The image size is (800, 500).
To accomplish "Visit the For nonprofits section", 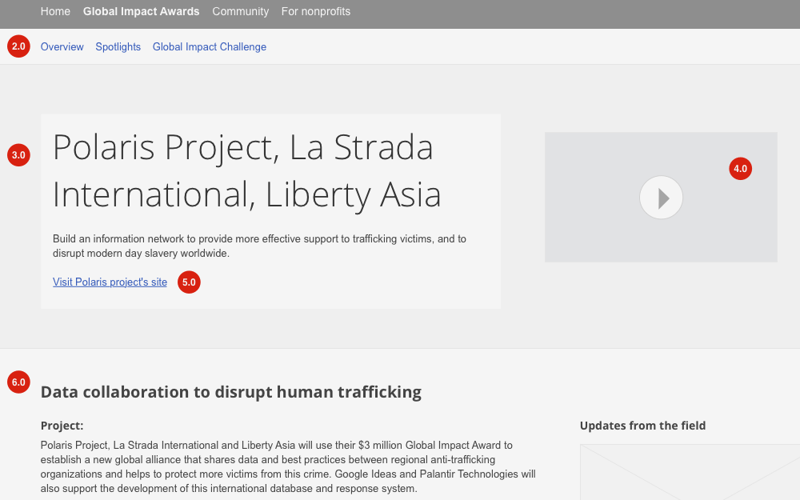I will [x=315, y=11].
